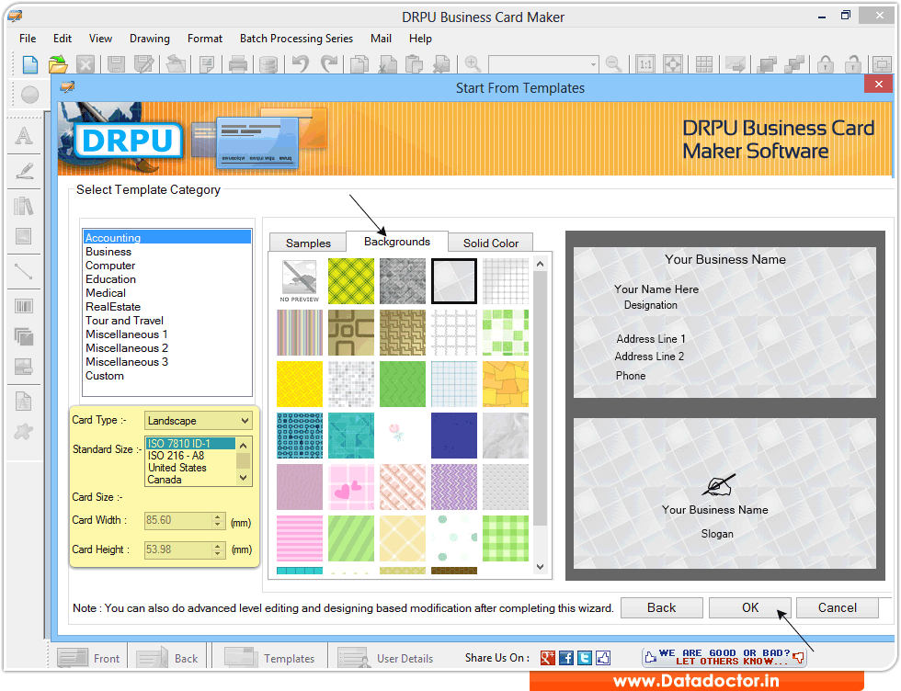The image size is (901, 691).
Task: Click the Twitter share icon
Action: tap(585, 658)
